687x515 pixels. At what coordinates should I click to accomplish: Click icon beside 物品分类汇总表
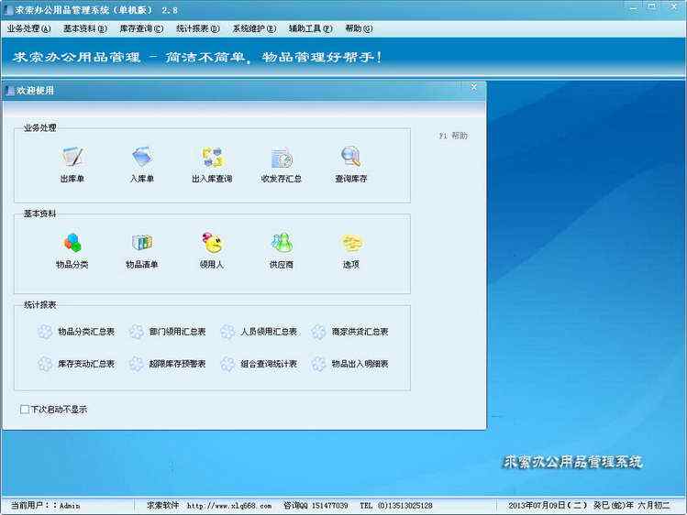(x=45, y=332)
